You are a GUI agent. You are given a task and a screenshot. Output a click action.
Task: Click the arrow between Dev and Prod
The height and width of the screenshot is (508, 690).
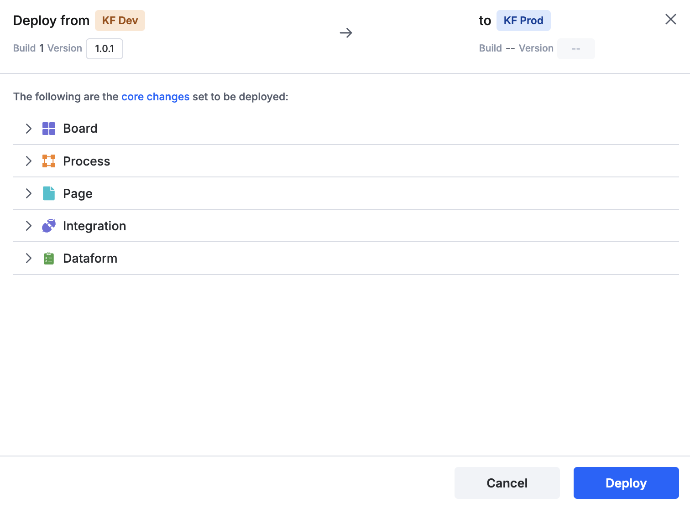[346, 33]
